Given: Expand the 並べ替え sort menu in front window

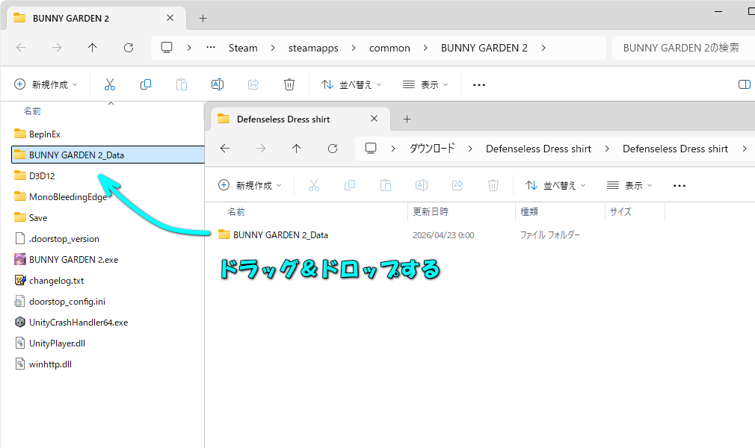Looking at the screenshot, I should click(x=555, y=185).
